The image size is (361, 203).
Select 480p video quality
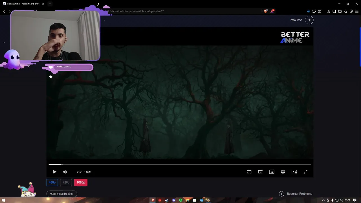[52, 182]
